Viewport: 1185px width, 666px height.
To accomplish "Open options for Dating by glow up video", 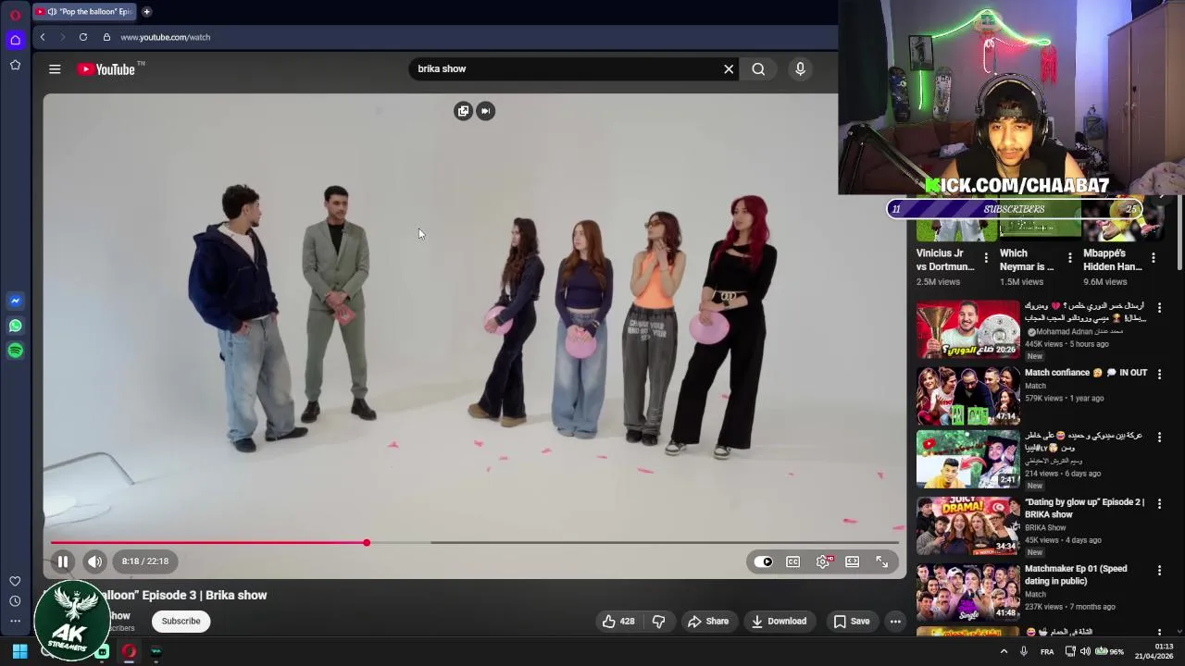I will click(1159, 503).
